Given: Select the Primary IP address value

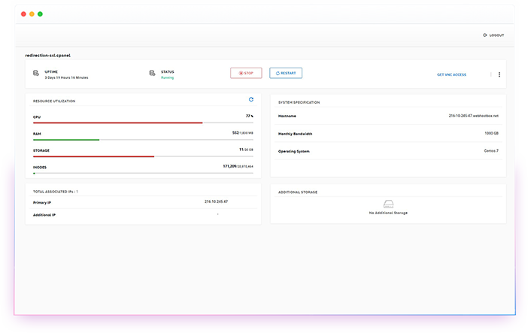Looking at the screenshot, I should pyautogui.click(x=216, y=201).
